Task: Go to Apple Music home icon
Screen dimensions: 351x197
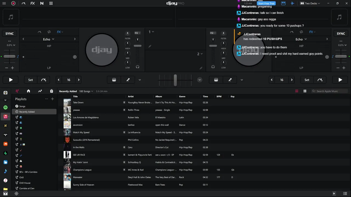Action: coord(29,91)
